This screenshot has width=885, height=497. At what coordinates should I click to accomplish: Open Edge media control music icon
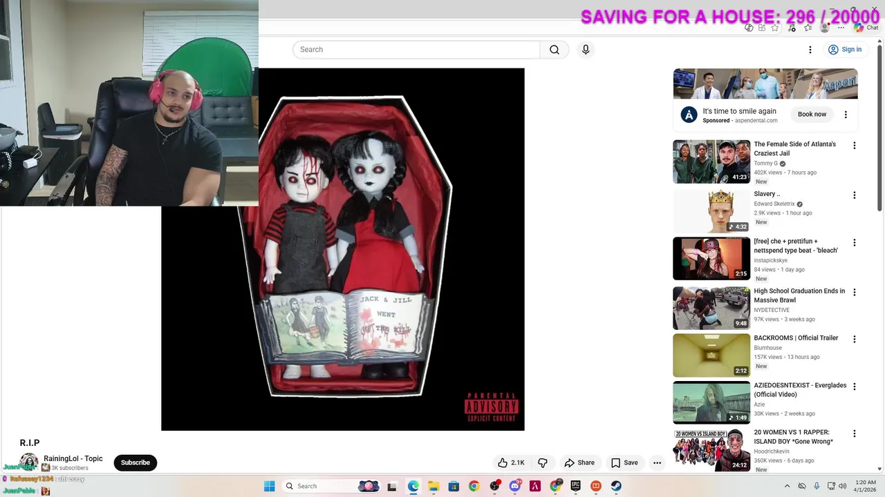pos(792,28)
